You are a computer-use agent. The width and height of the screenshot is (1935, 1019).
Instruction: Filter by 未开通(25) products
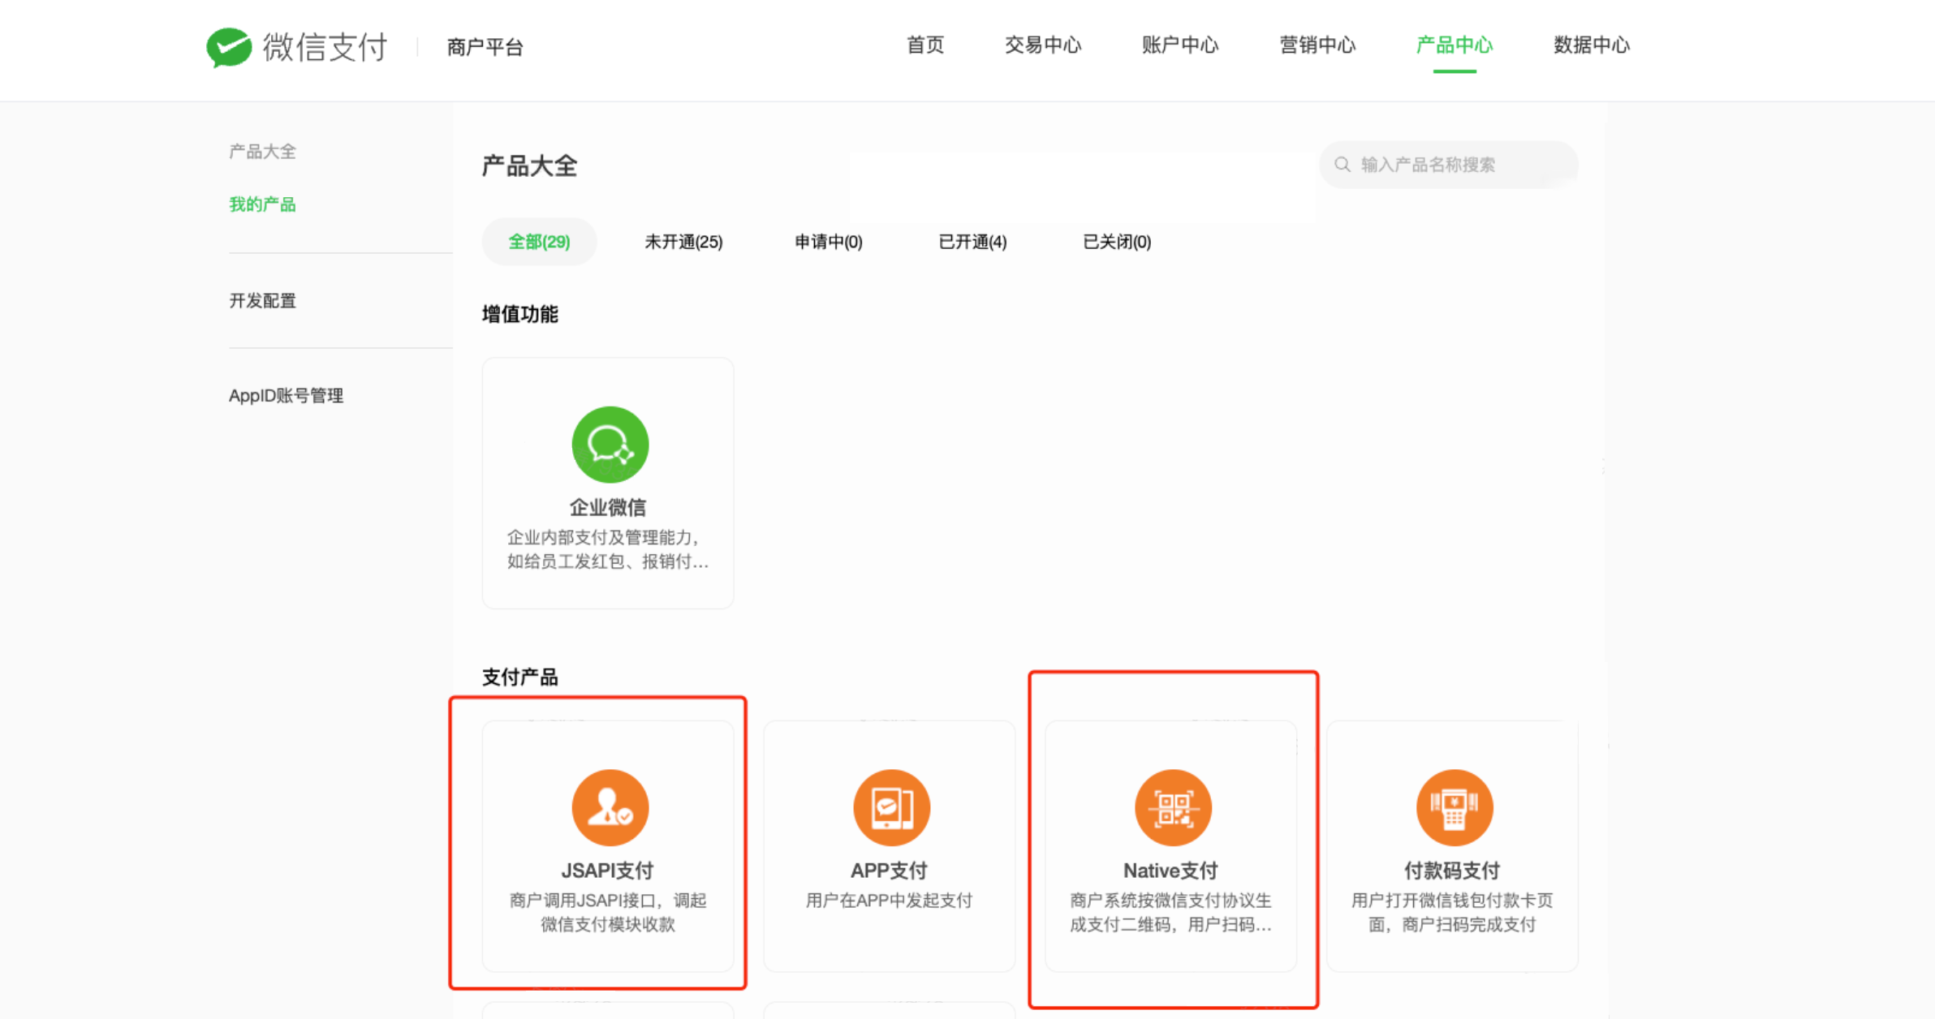(x=683, y=242)
